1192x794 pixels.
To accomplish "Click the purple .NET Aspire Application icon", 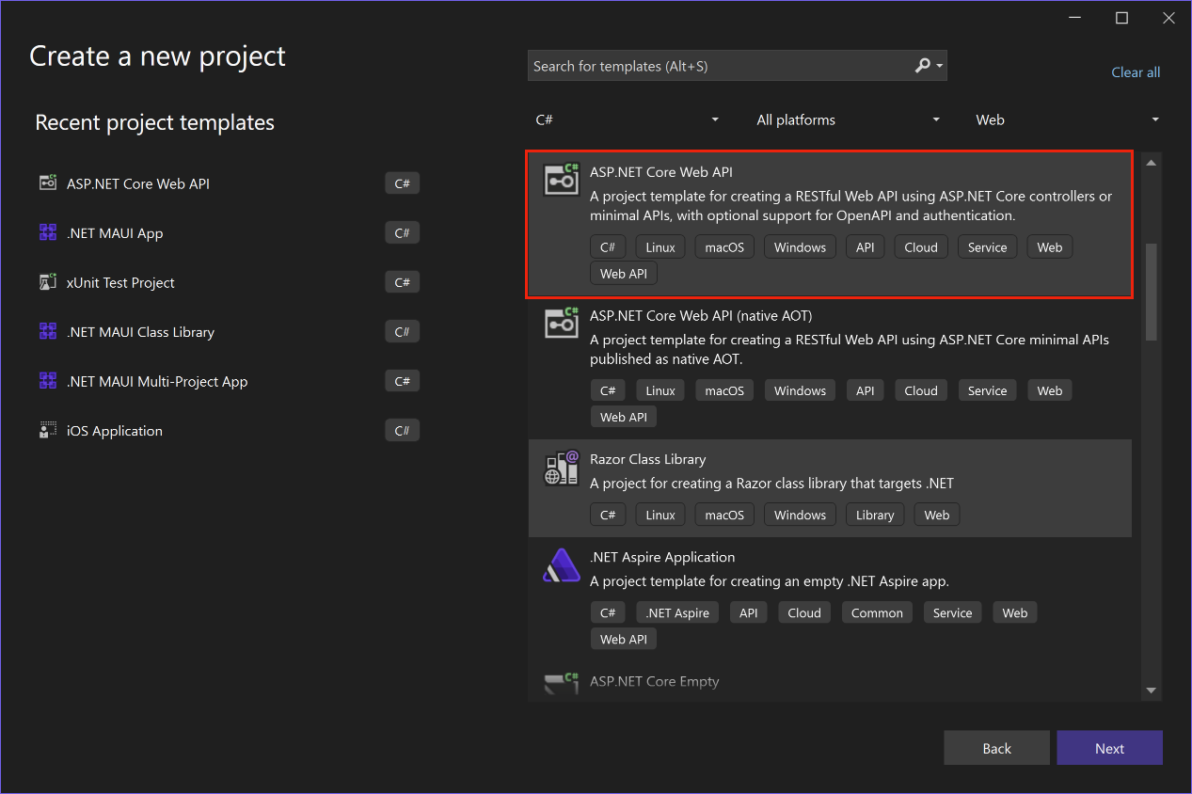I will tap(561, 564).
